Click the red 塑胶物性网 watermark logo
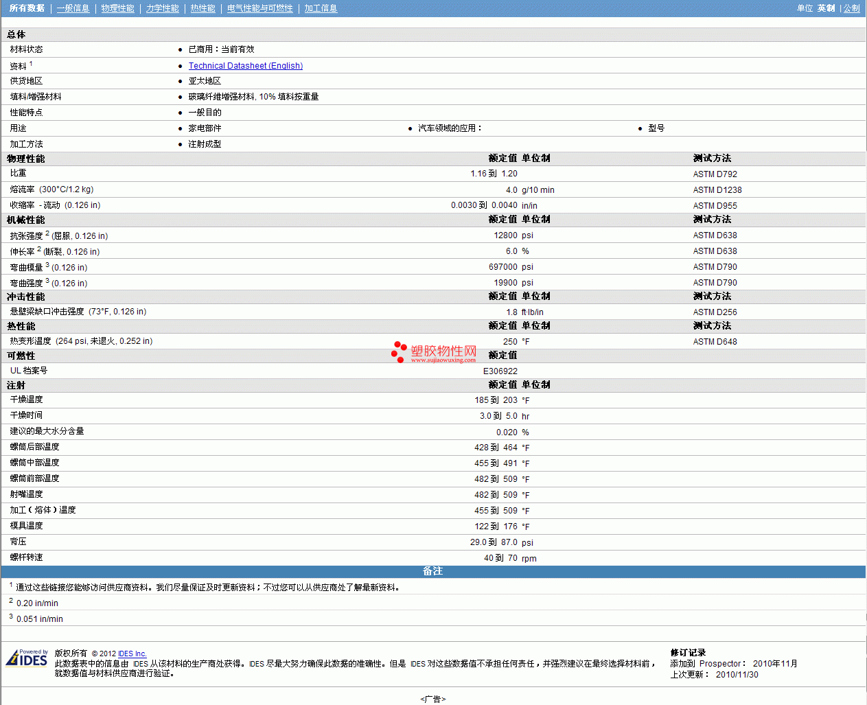The height and width of the screenshot is (705, 867). point(434,352)
